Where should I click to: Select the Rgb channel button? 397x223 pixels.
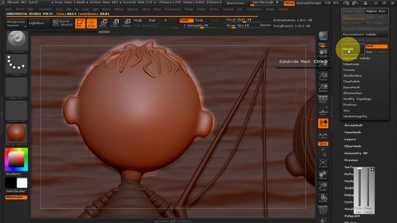(152, 20)
